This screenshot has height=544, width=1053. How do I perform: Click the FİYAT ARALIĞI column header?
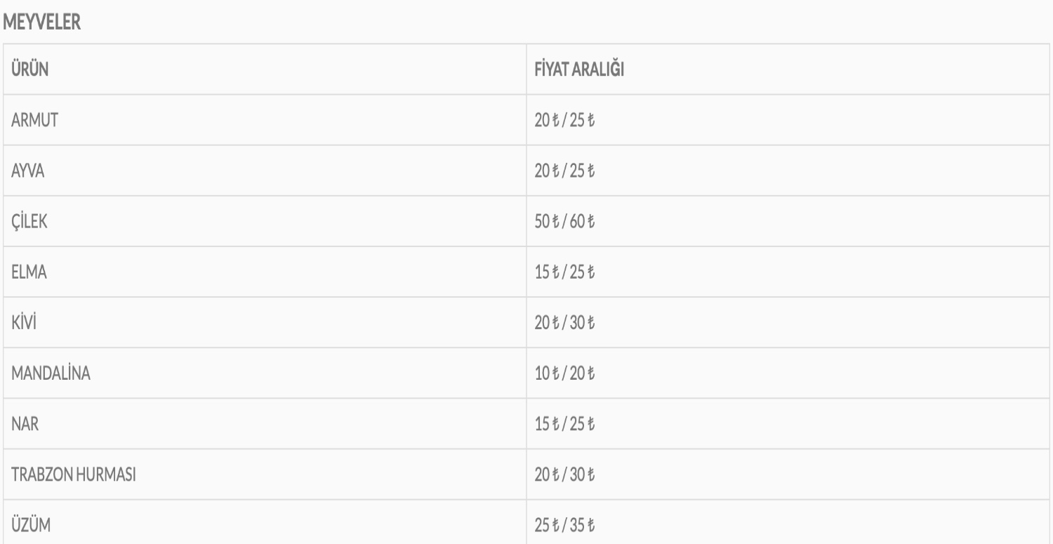coord(579,70)
